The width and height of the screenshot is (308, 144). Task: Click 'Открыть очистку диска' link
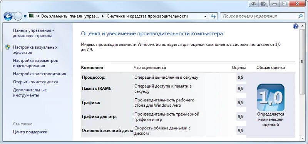(x=35, y=82)
